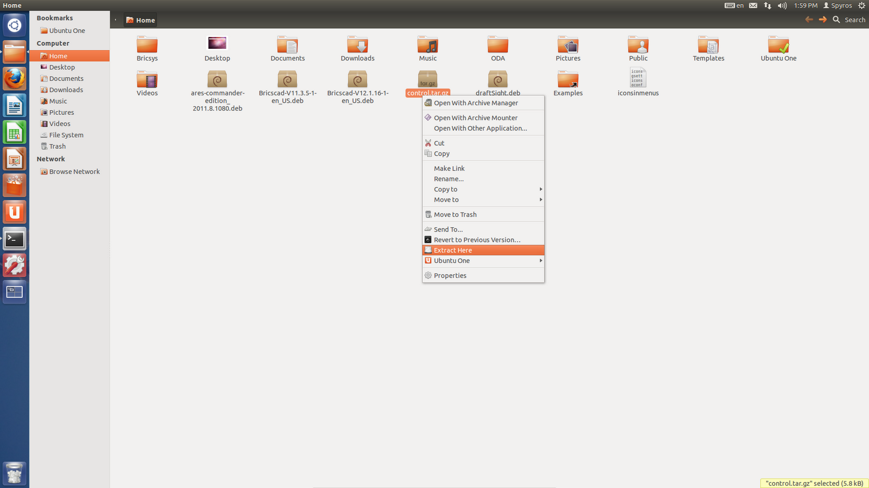Expand the Ubuntu One context submenu

483,261
